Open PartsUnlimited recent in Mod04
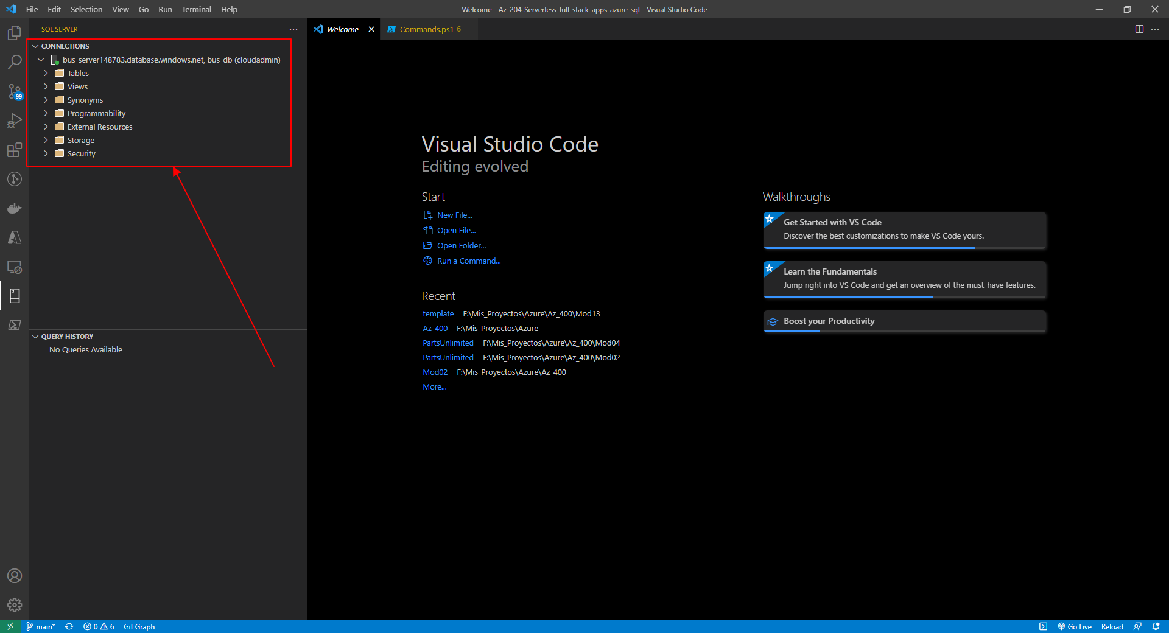Screen dimensions: 1169x633 pos(448,343)
